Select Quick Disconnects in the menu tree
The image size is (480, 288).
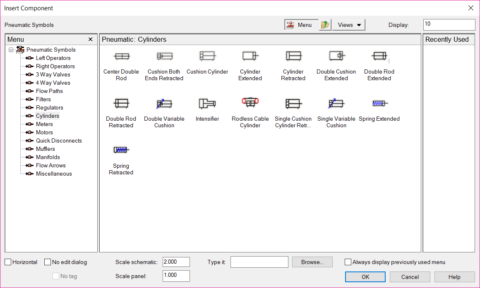[59, 140]
